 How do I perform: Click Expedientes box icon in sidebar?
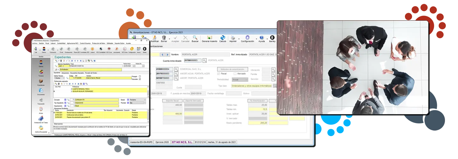41,81
